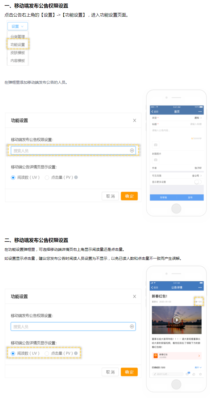Tap 存草稿 button on phone
This screenshot has width=210, height=398.
163,198
